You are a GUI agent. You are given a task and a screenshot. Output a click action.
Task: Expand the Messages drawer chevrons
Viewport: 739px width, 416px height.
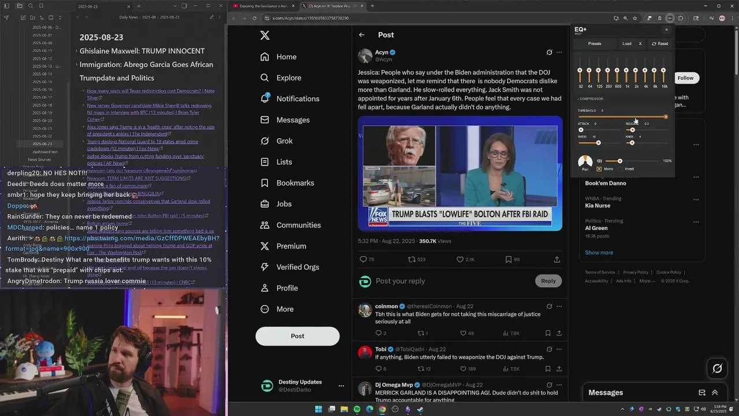point(715,393)
